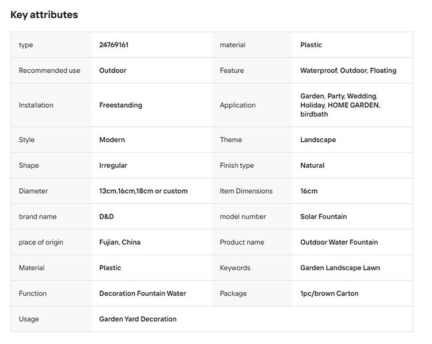Screen dimensions: 432x344
Task: Click the place of origin Fujian, China
Action: (x=119, y=242)
